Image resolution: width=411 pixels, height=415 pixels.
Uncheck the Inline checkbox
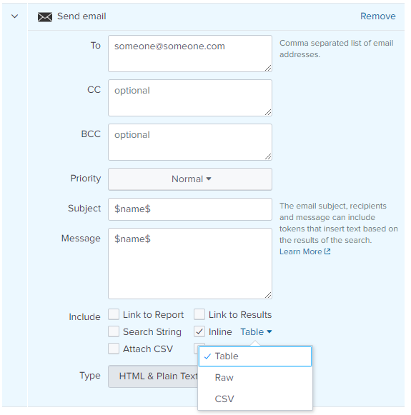pos(199,331)
